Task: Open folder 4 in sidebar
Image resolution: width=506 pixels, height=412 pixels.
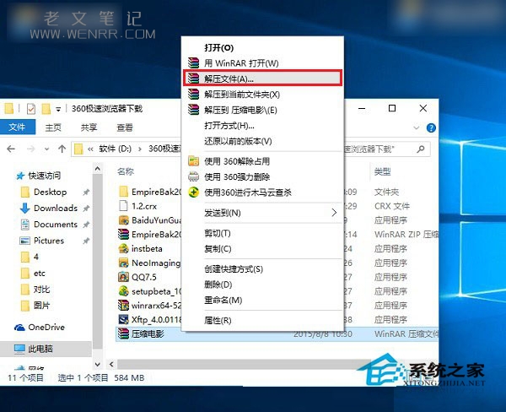Action: coord(36,257)
